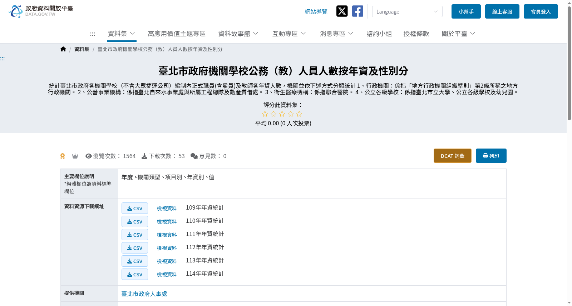Click the 平均 0.00 (0 人次投票) text
This screenshot has height=306, width=572.
tap(283, 123)
